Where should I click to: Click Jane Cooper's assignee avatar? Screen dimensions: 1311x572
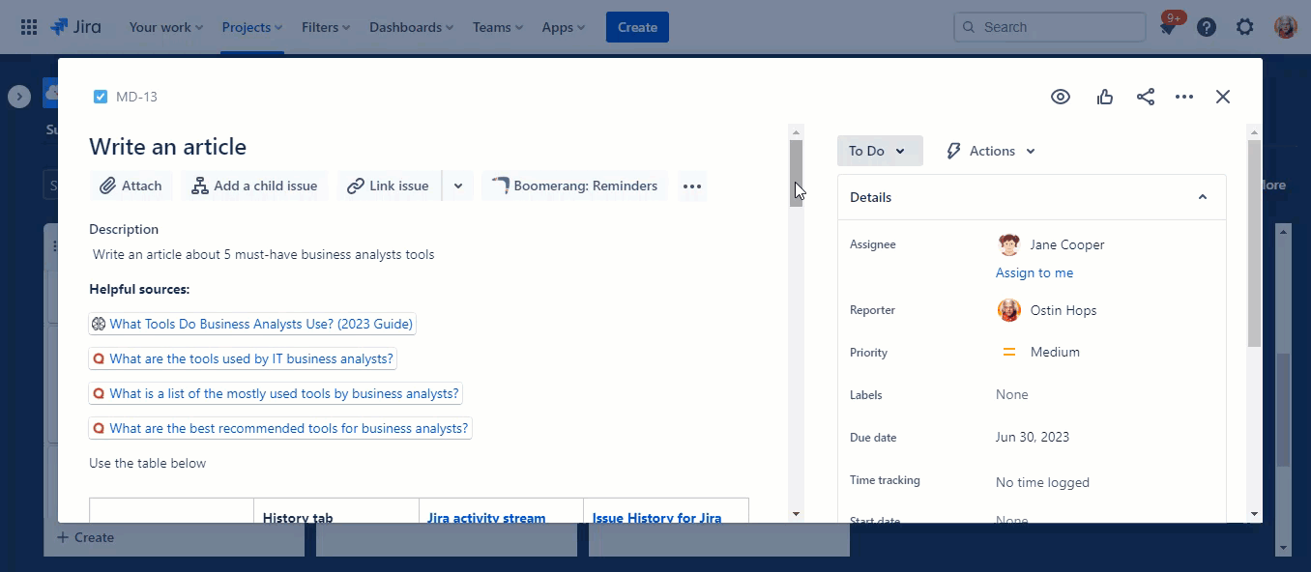click(x=1009, y=244)
